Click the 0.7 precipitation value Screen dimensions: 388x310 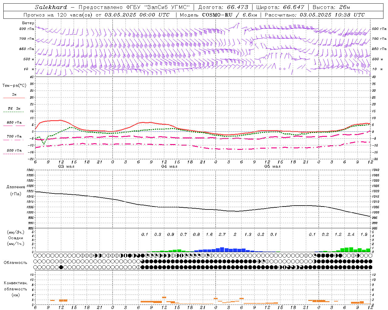point(183,234)
